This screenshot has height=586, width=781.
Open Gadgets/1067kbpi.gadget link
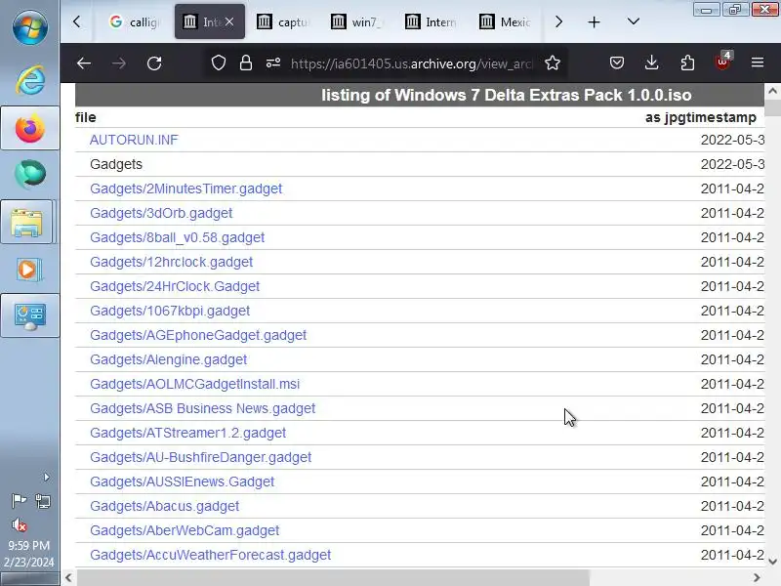click(x=170, y=311)
